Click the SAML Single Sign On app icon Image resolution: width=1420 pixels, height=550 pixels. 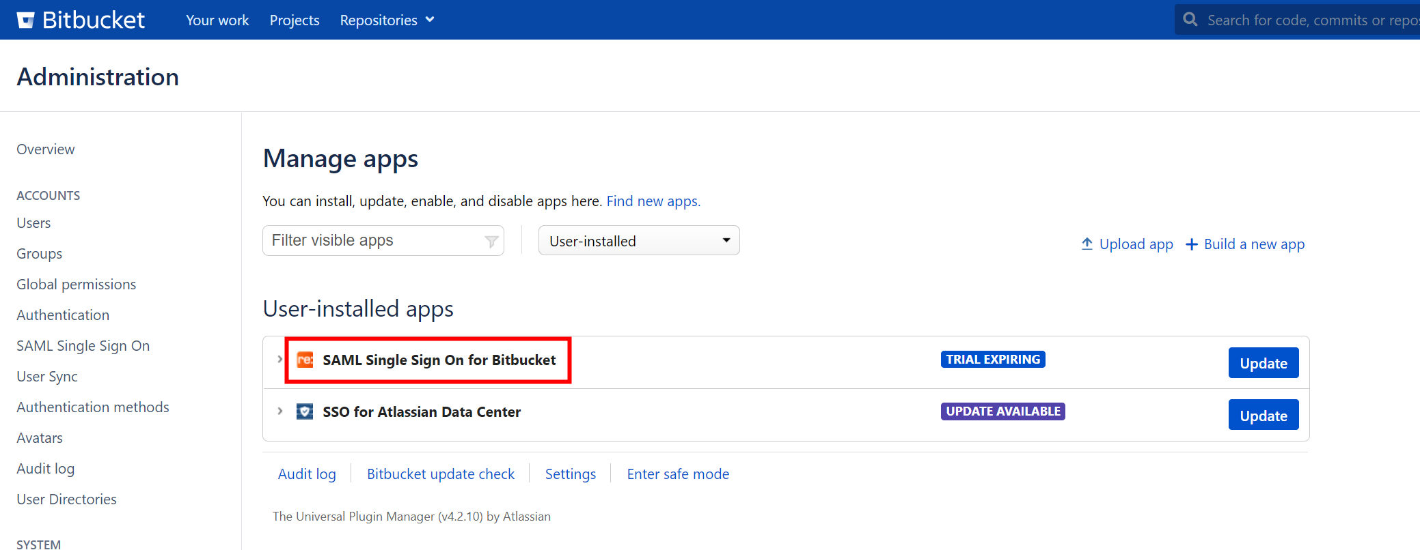[x=305, y=360]
